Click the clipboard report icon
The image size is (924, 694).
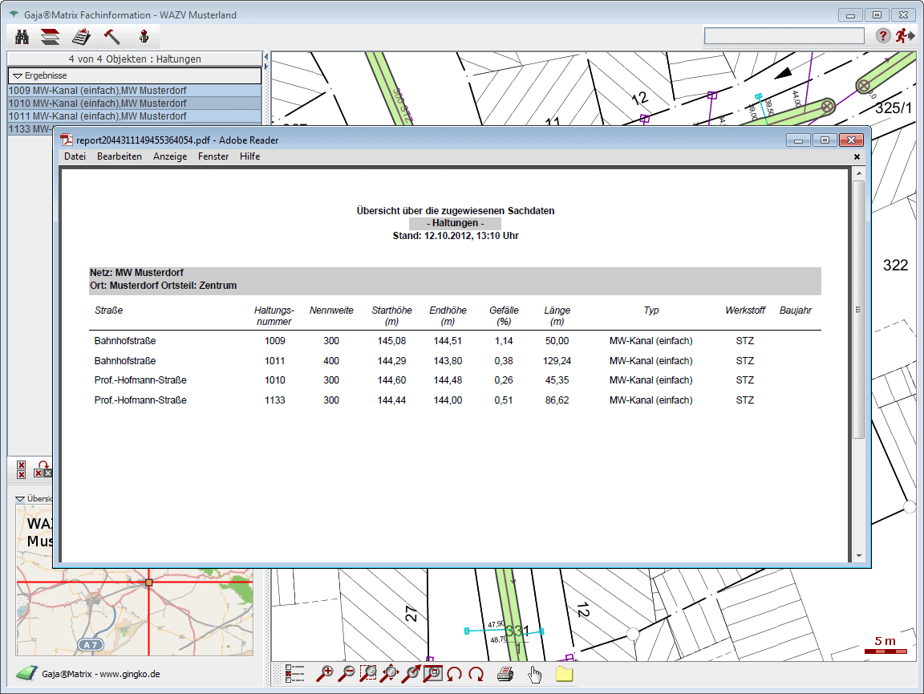81,36
